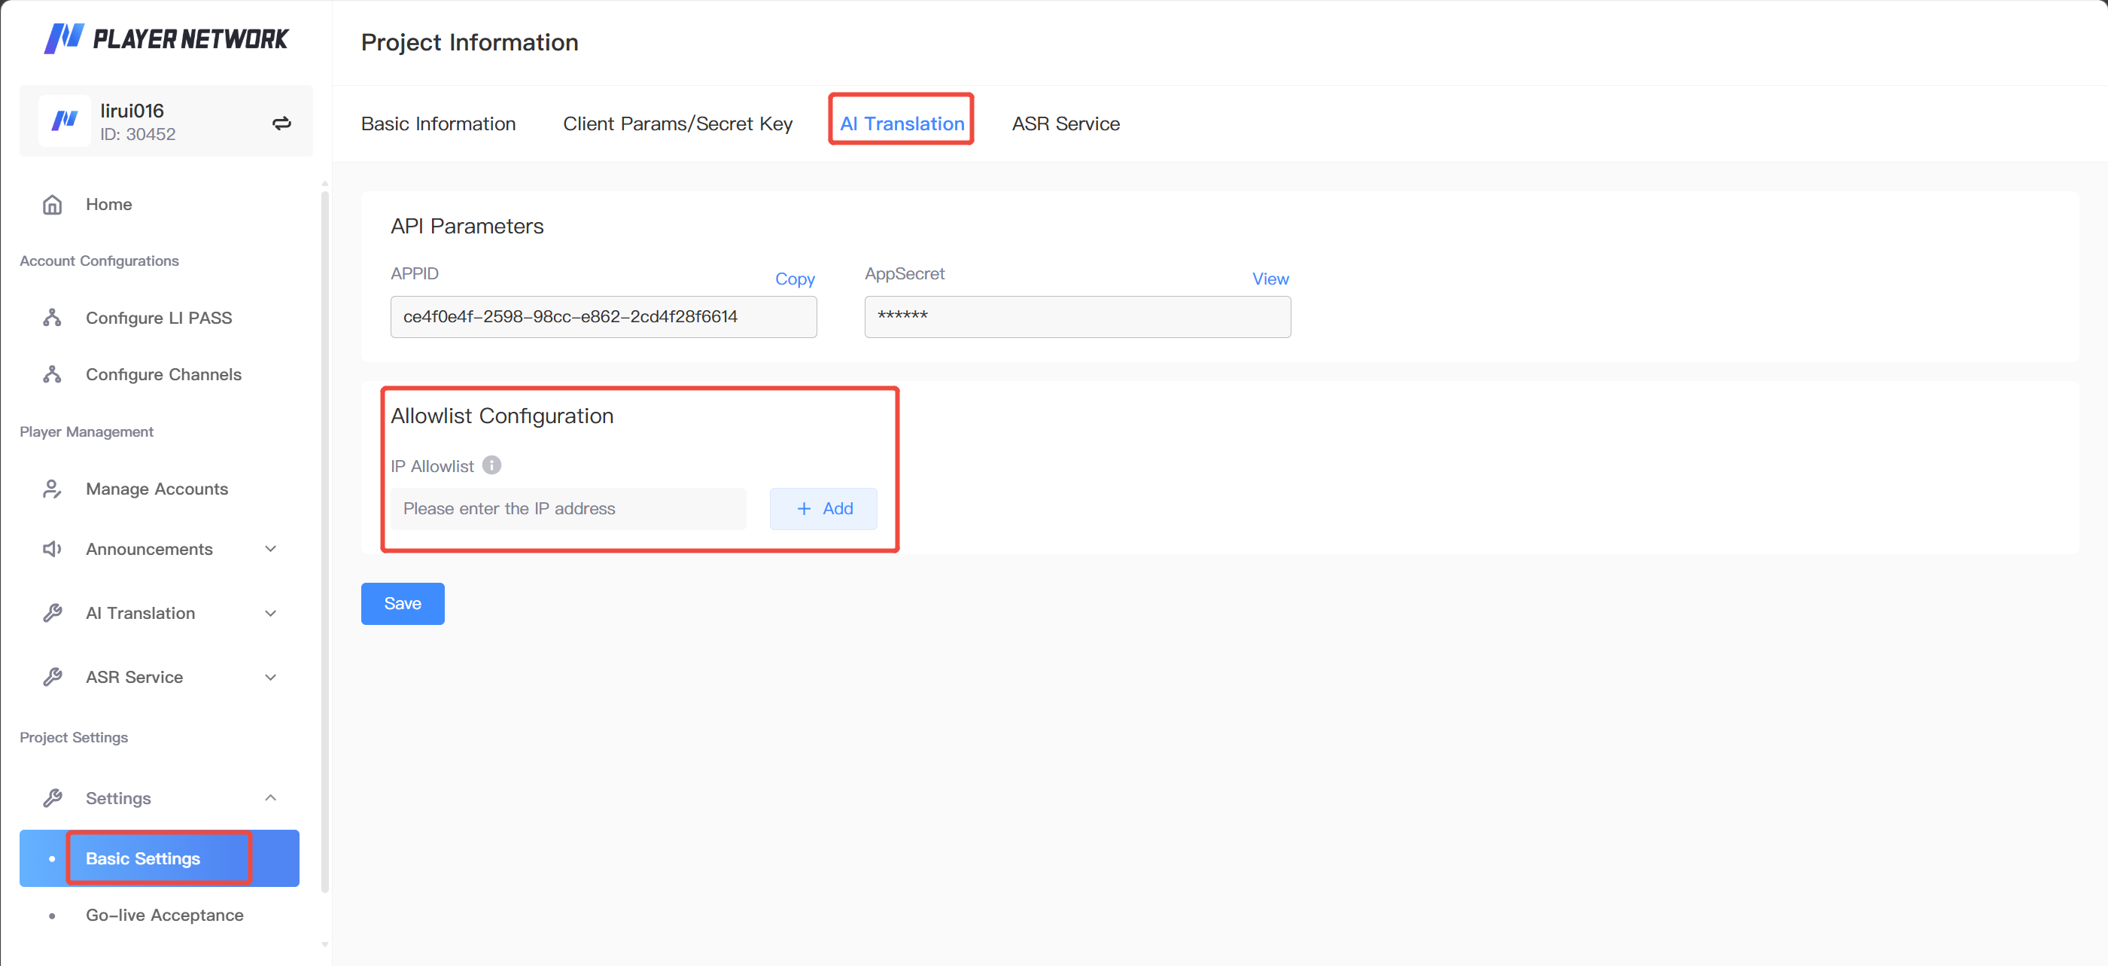Click the APPID text field
The width and height of the screenshot is (2108, 966).
coord(603,317)
